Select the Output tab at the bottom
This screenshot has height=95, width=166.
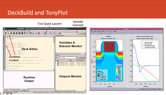click(x=6, y=90)
